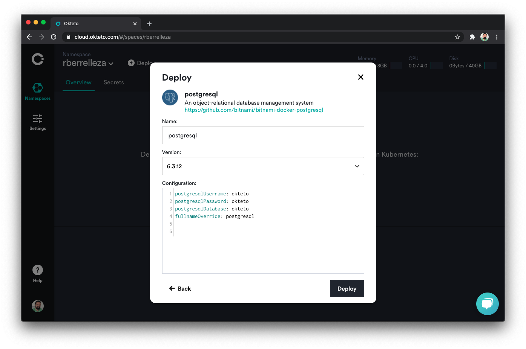Open a new browser tab
Viewport: 526px width, 349px height.
(x=149, y=24)
